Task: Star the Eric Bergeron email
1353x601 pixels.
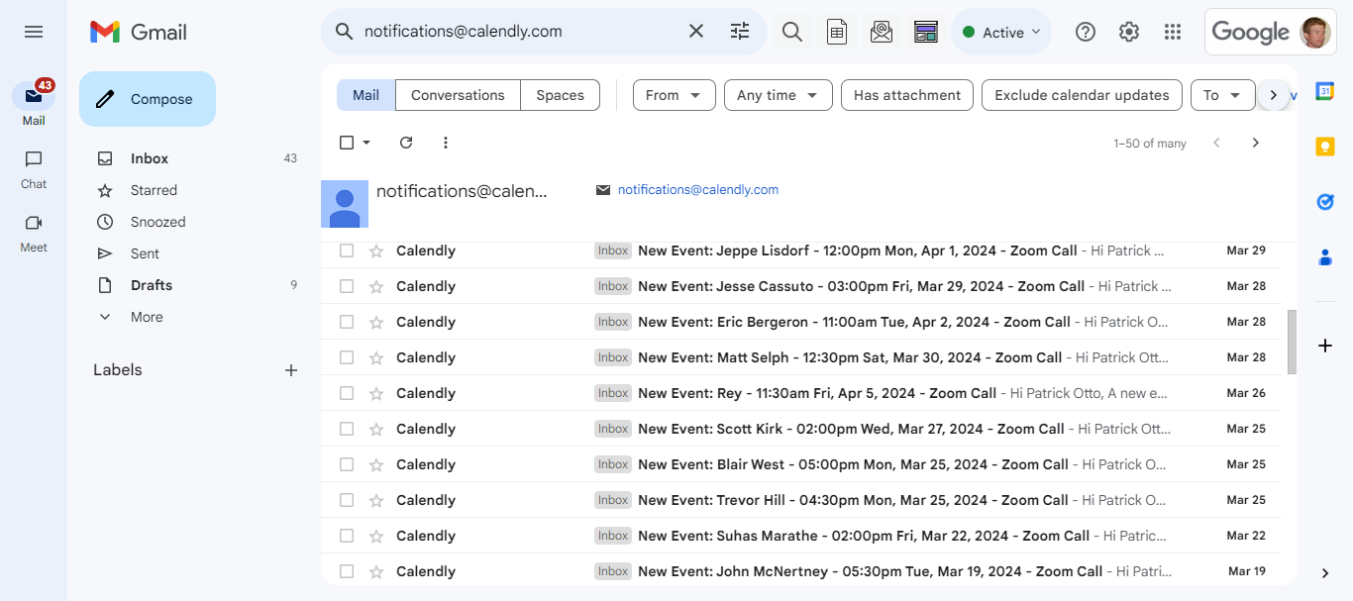Action: (376, 323)
